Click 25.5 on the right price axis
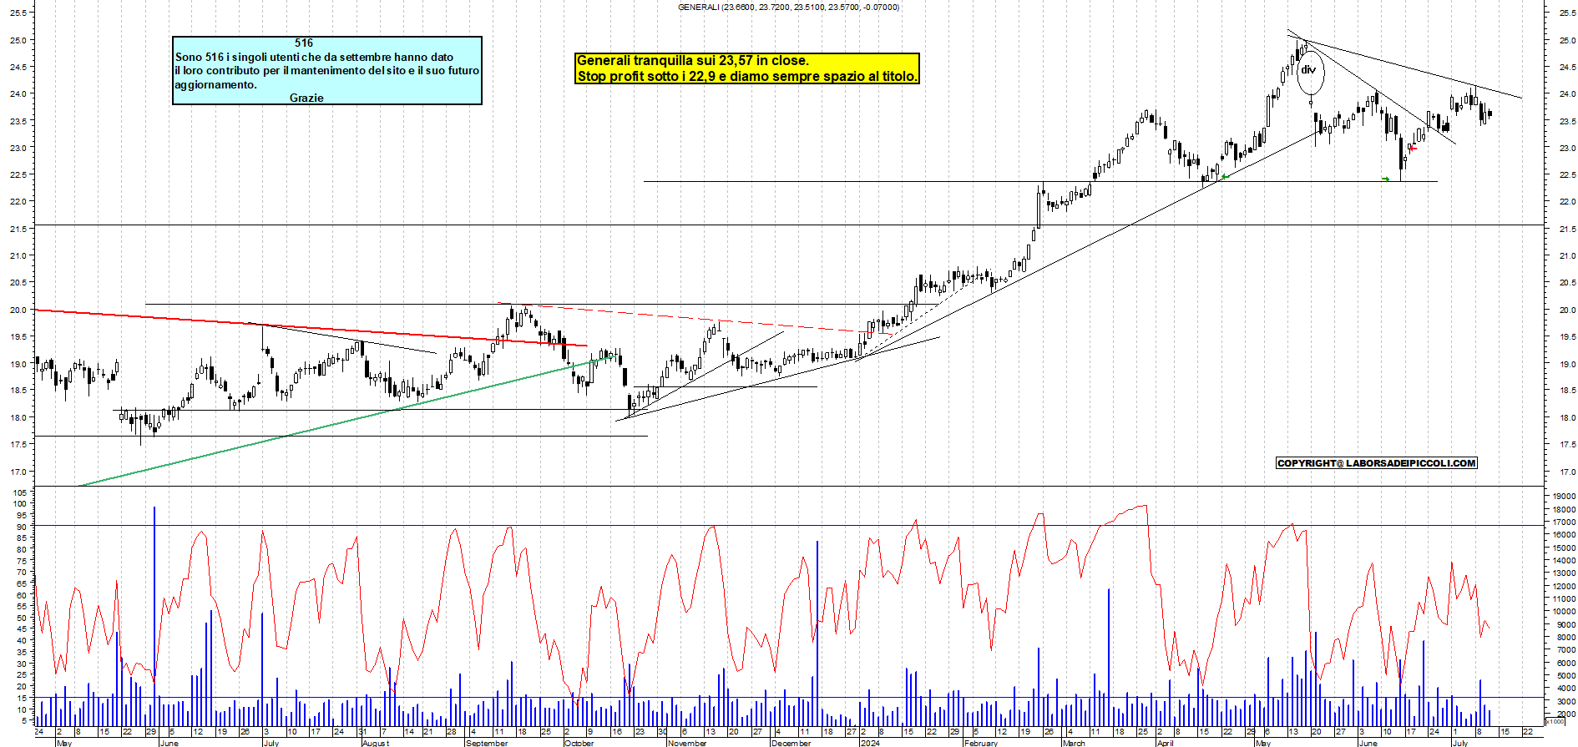The width and height of the screenshot is (1578, 747). tap(1566, 13)
